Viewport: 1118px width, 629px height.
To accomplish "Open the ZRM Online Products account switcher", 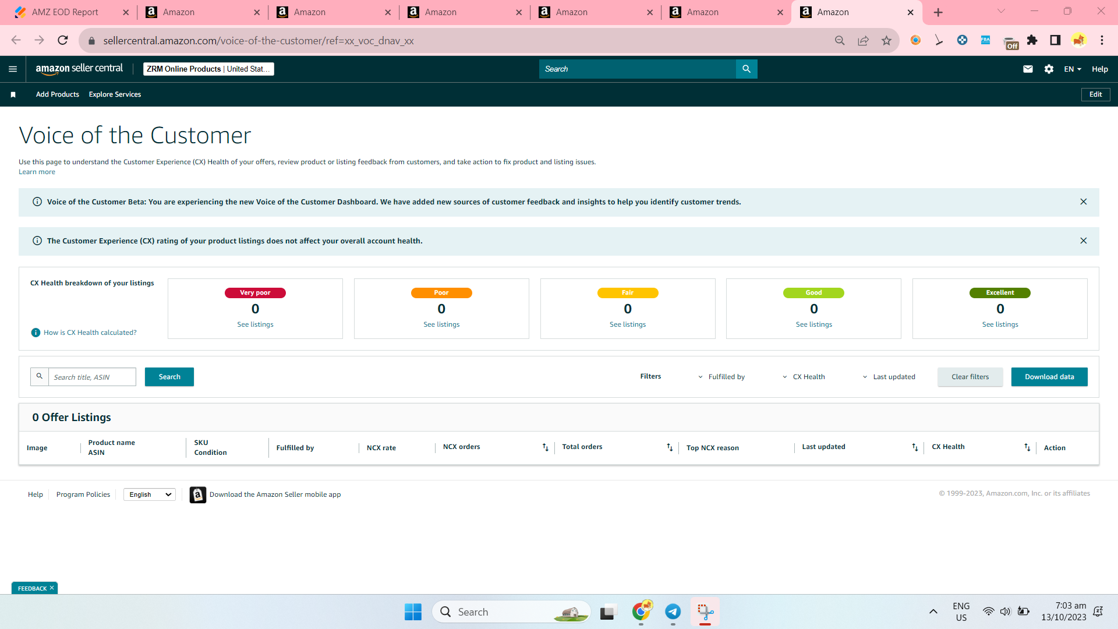I will [x=208, y=69].
